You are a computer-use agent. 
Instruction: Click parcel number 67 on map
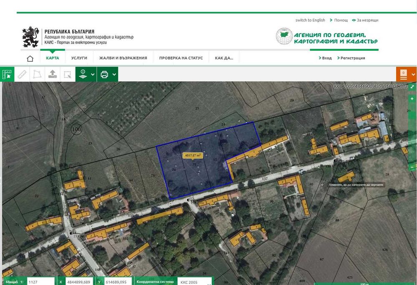tap(322, 259)
